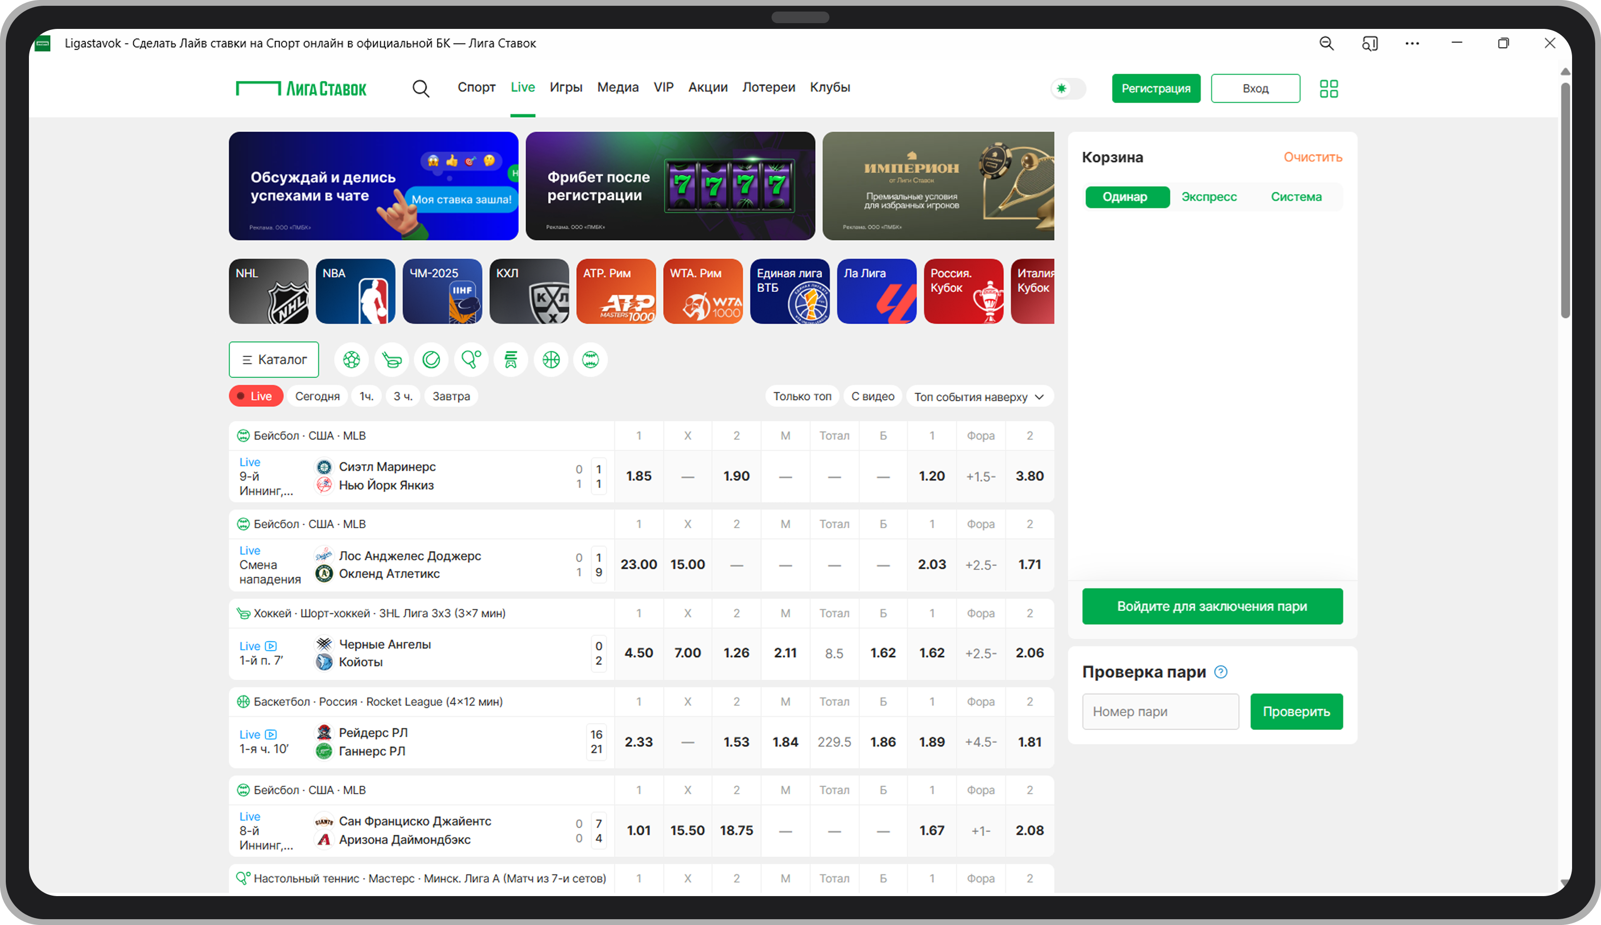Open the Акции menu item
The image size is (1601, 925).
click(x=708, y=87)
